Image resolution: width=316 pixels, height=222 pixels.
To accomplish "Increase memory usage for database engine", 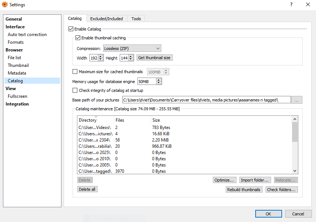I will 158,80.
